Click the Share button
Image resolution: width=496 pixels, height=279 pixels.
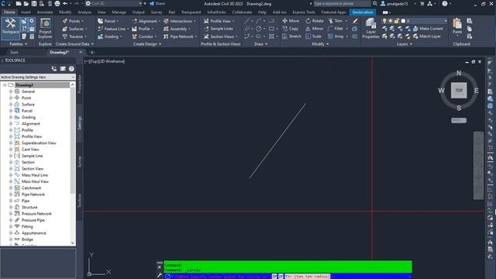(157, 3)
